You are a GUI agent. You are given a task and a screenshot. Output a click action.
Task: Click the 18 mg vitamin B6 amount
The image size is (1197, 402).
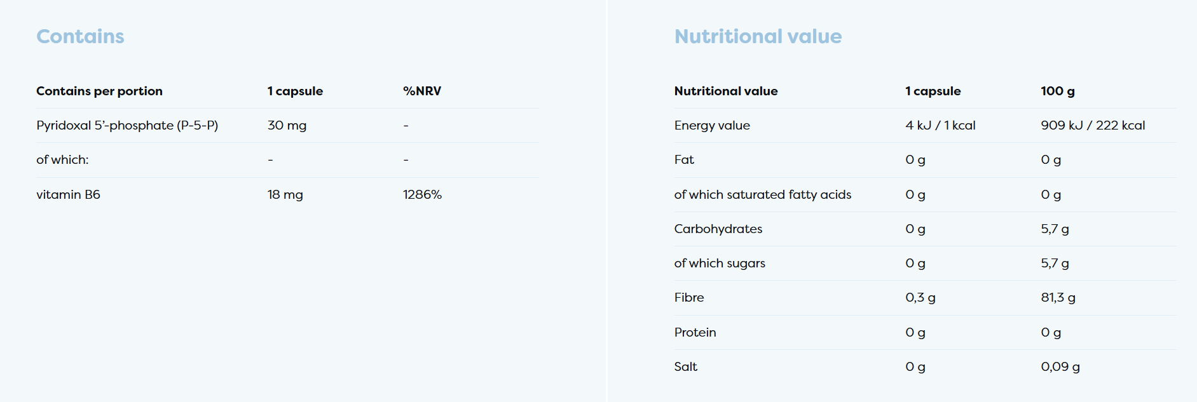pyautogui.click(x=285, y=195)
